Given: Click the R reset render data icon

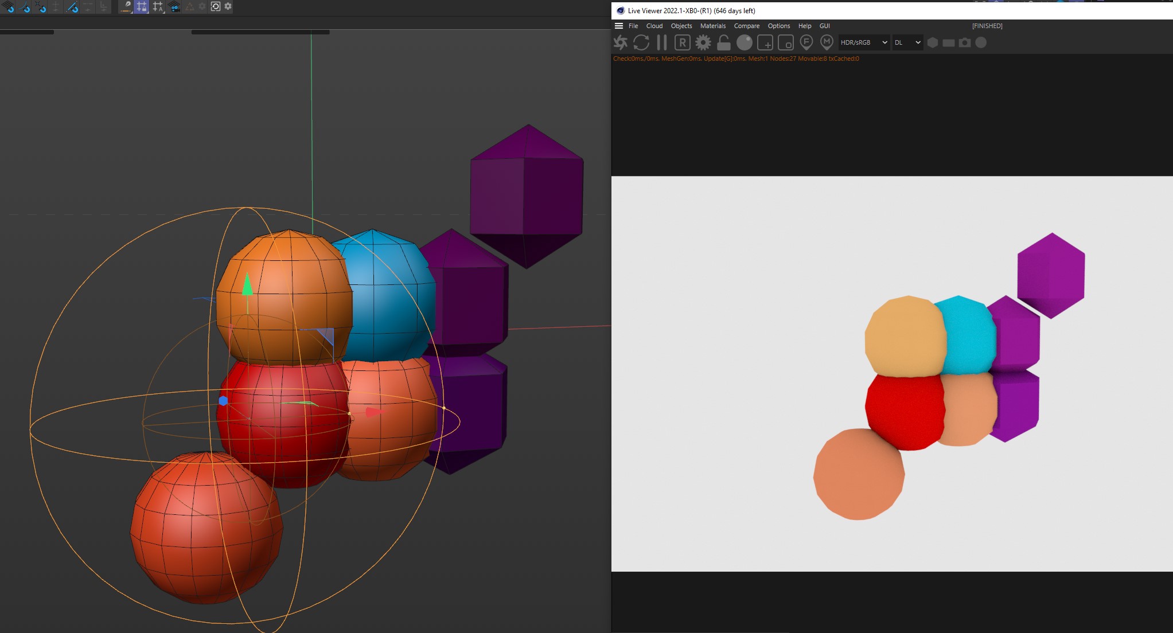Looking at the screenshot, I should tap(682, 42).
